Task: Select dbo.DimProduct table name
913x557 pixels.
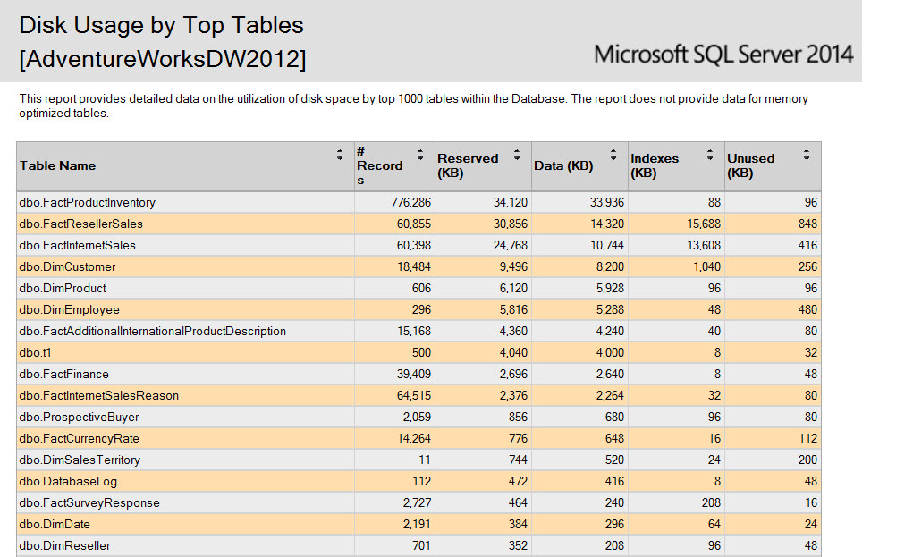Action: 63,289
